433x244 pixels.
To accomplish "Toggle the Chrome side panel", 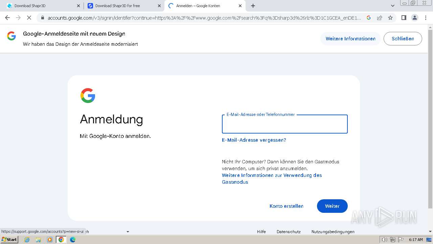I will (x=404, y=18).
